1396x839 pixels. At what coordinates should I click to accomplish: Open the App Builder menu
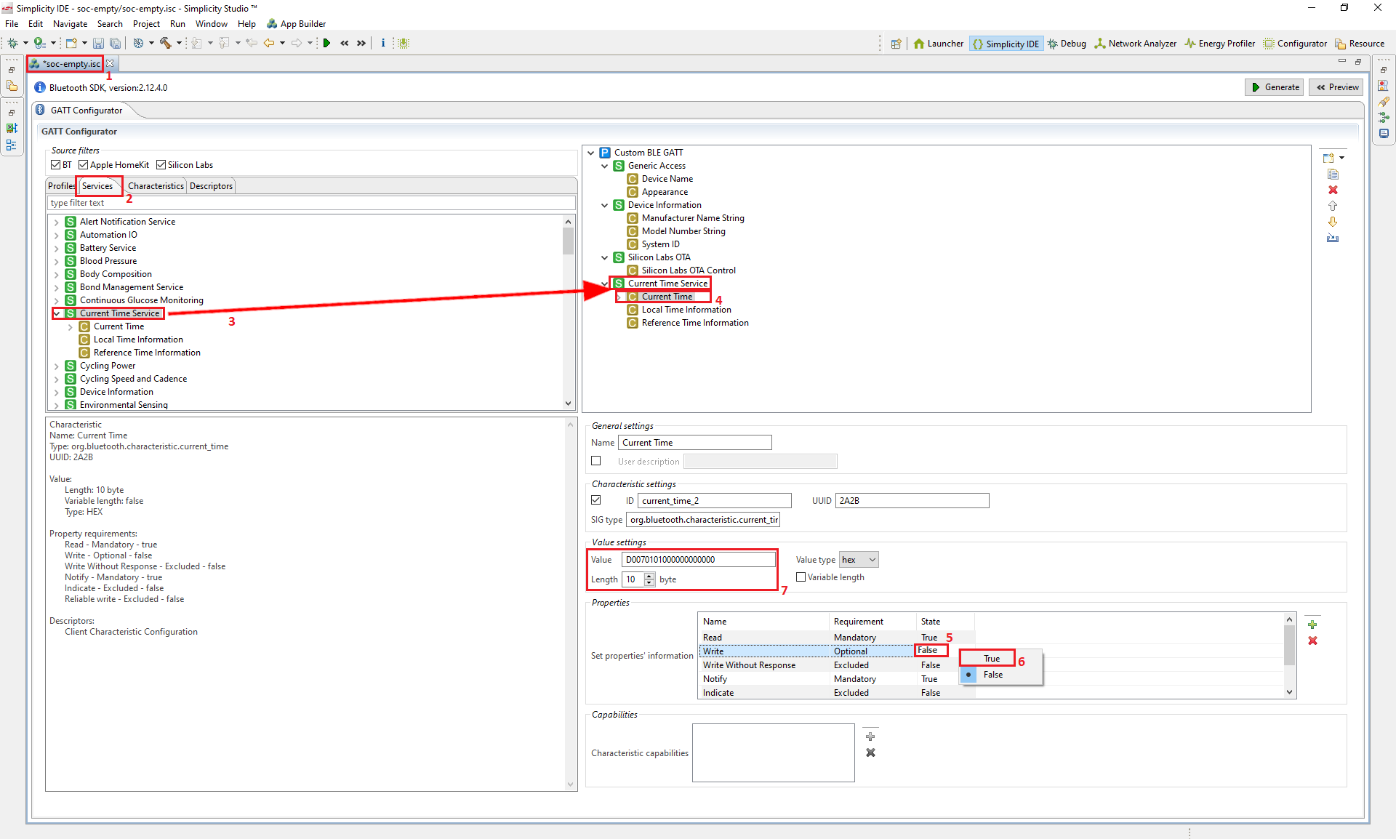click(x=297, y=24)
